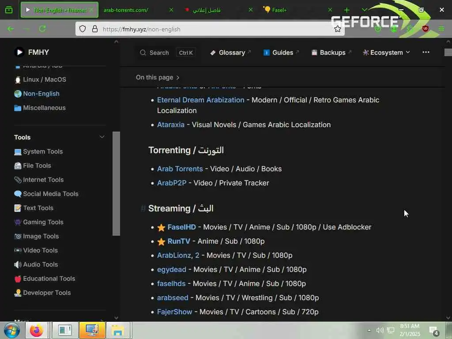Click the tracking protection shield icon

click(x=83, y=29)
